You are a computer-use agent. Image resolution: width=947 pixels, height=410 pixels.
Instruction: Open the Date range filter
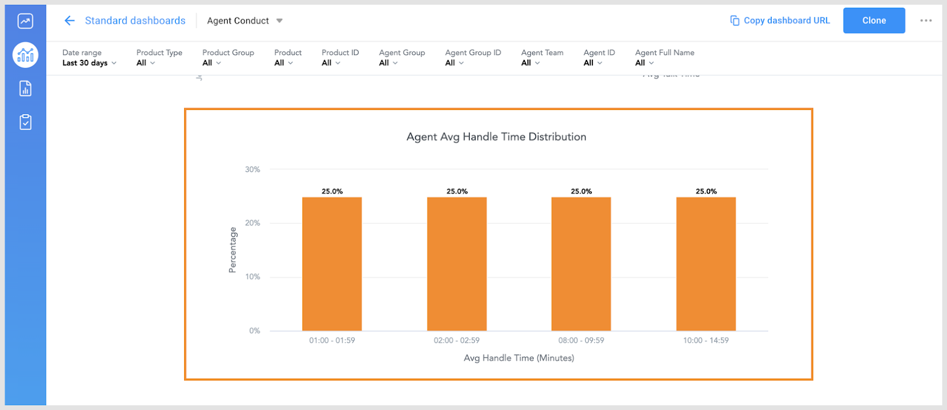coord(88,63)
